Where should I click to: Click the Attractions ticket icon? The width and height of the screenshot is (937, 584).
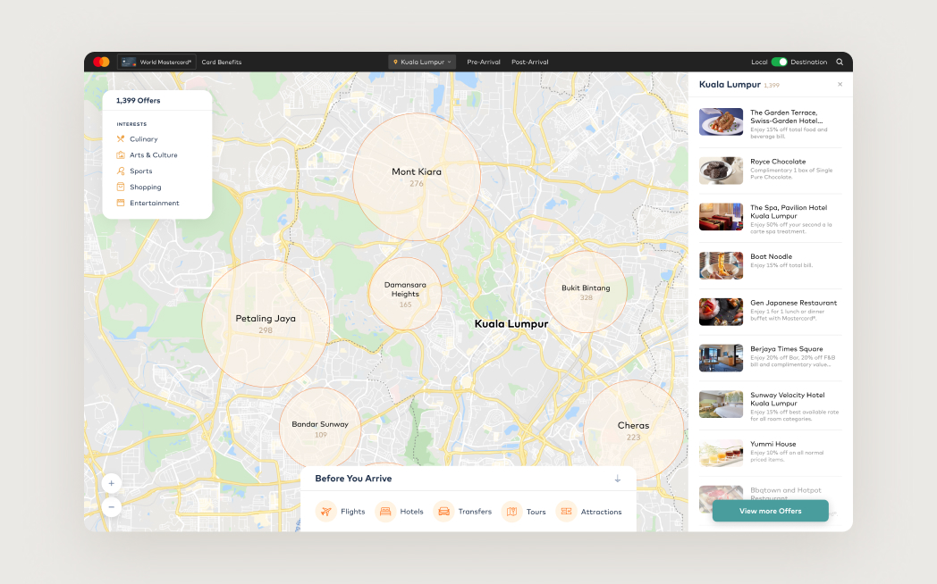pos(566,512)
